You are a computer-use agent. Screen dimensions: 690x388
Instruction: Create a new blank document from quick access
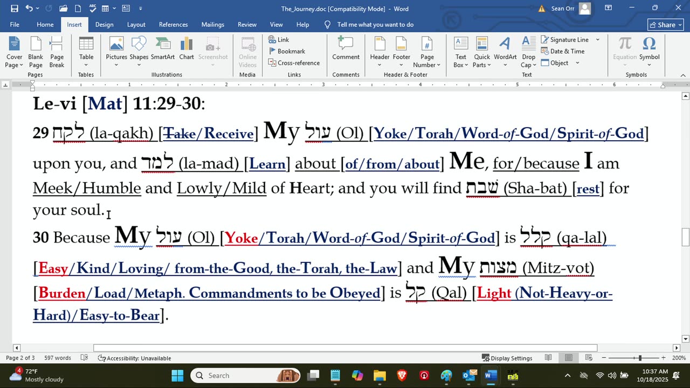click(x=78, y=8)
